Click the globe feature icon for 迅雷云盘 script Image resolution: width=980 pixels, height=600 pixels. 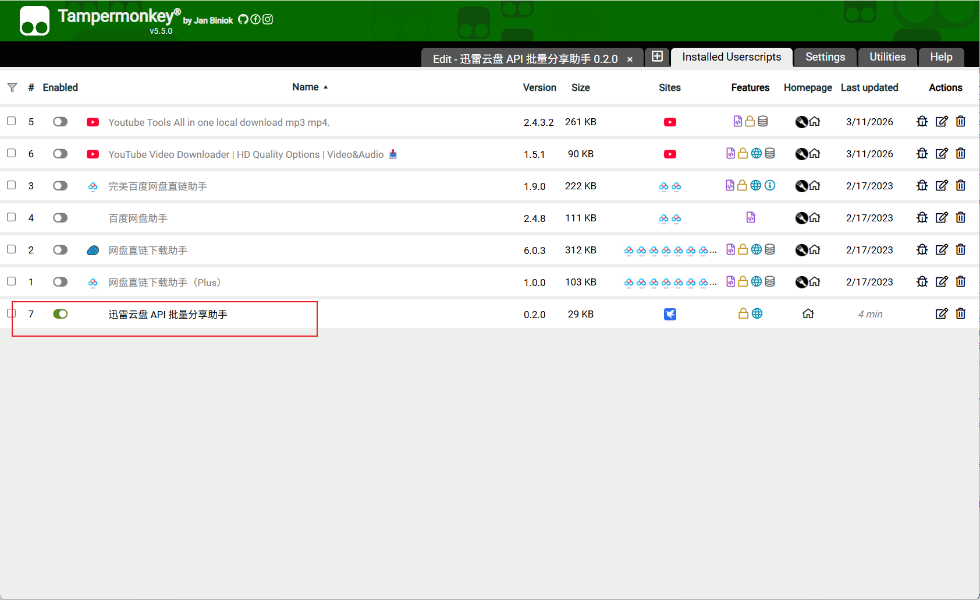(757, 313)
